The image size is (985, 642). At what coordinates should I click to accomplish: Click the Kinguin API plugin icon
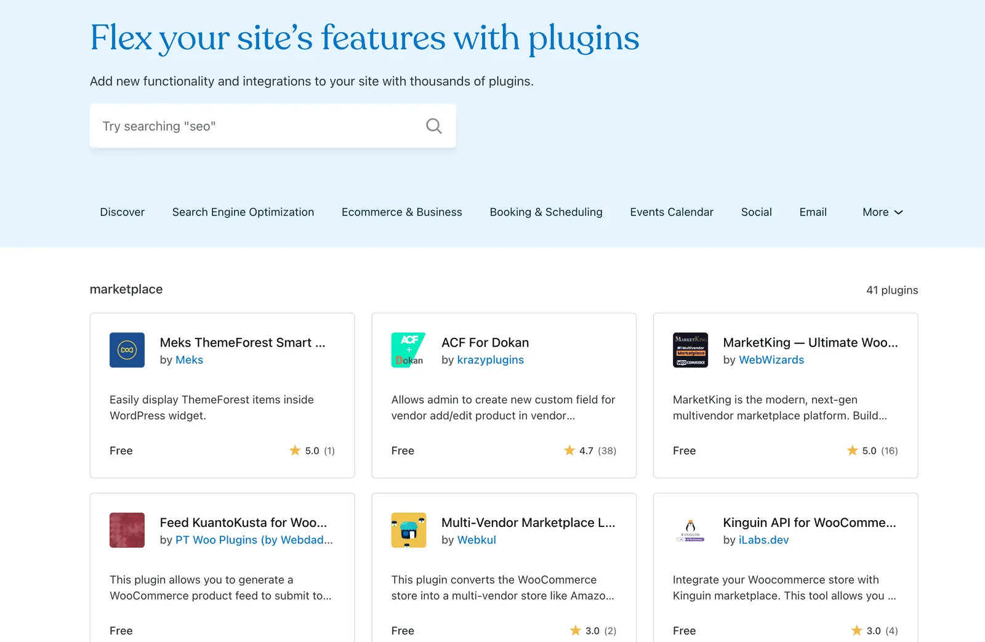pyautogui.click(x=690, y=530)
